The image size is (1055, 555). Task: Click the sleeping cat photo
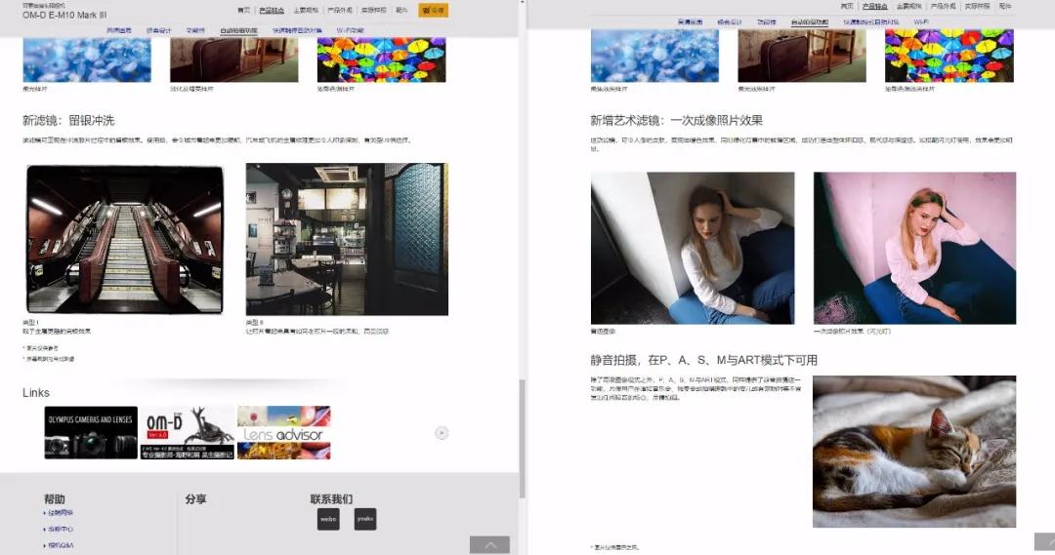(914, 452)
